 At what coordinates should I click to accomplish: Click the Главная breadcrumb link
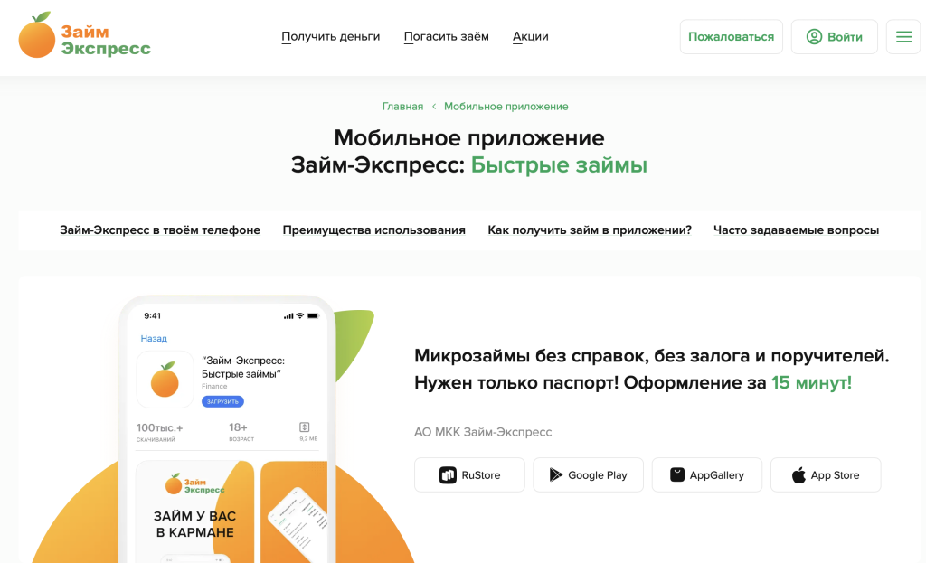point(402,107)
